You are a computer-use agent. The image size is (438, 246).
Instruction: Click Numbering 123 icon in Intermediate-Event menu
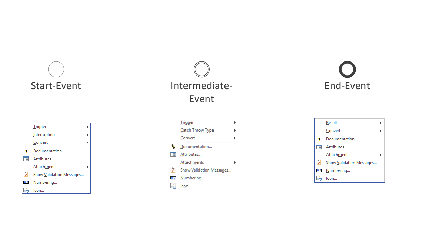coord(173,178)
